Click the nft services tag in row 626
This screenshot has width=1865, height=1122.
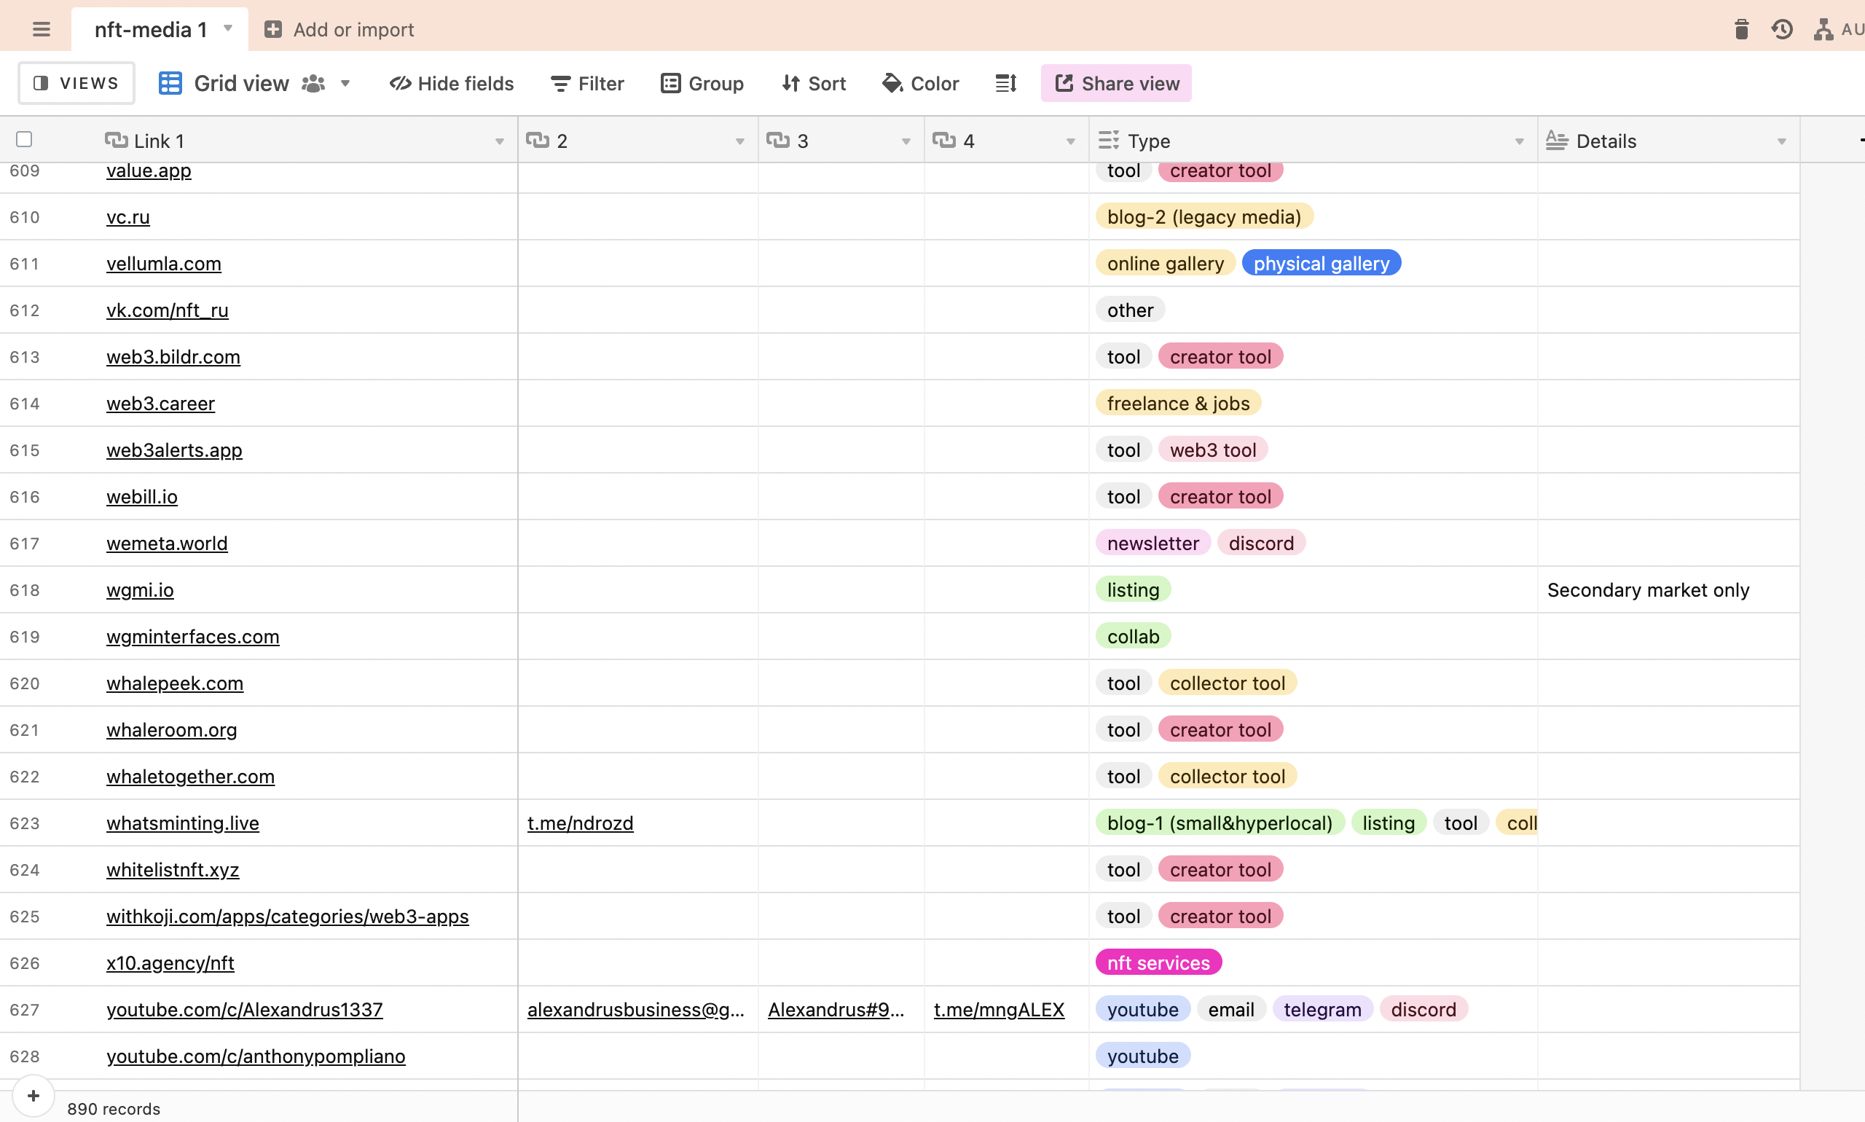[x=1158, y=962]
